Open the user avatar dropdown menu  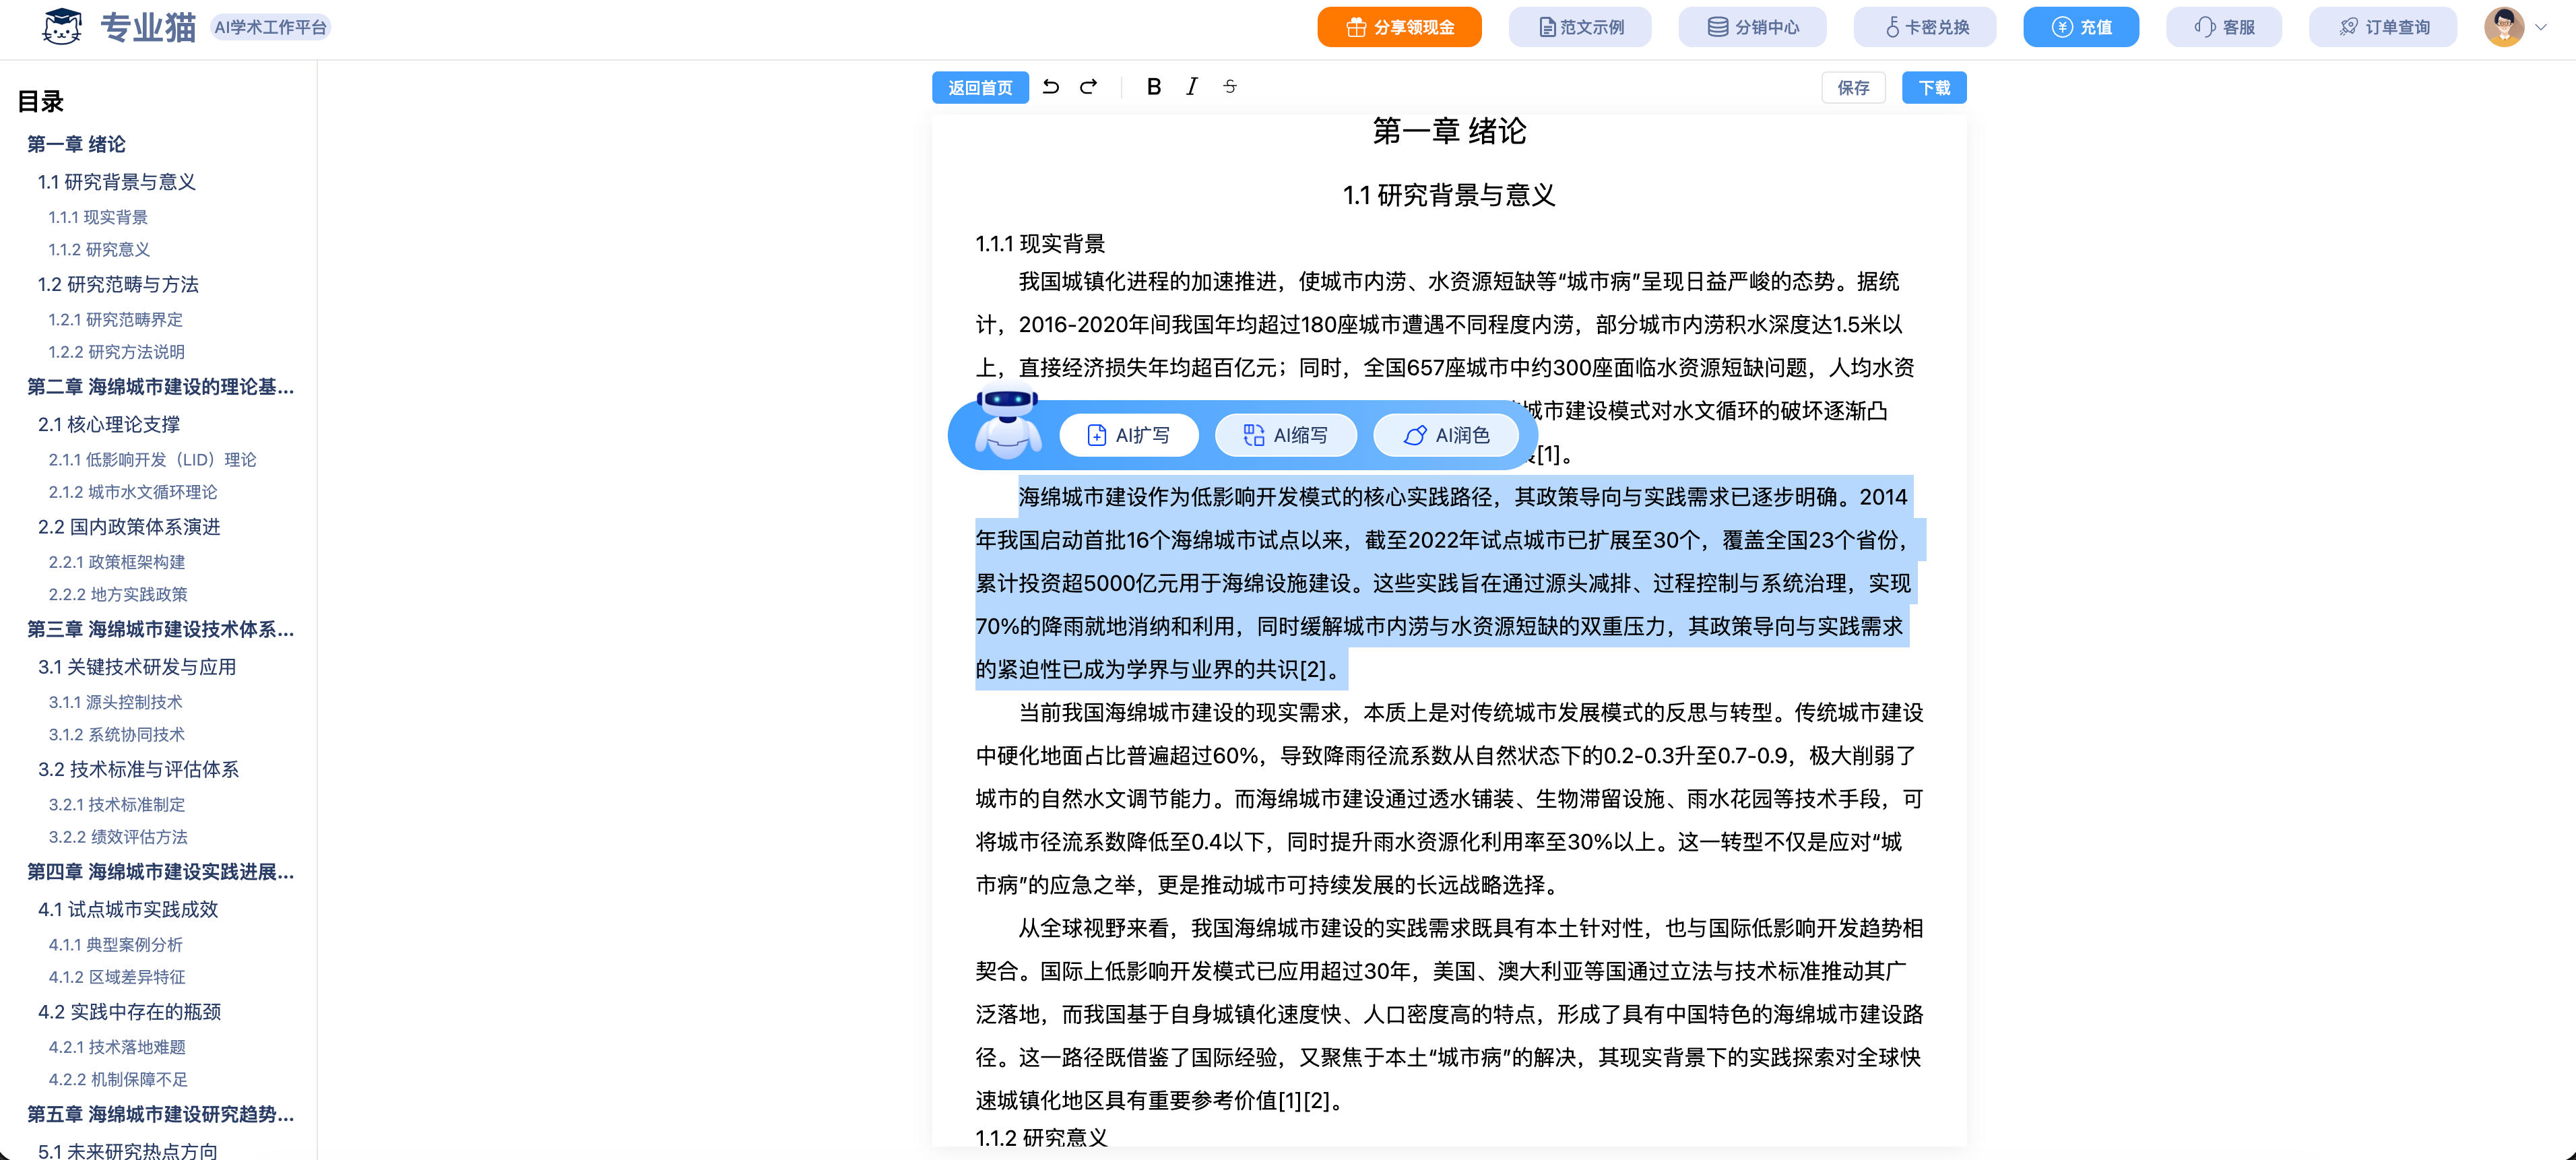point(2504,27)
